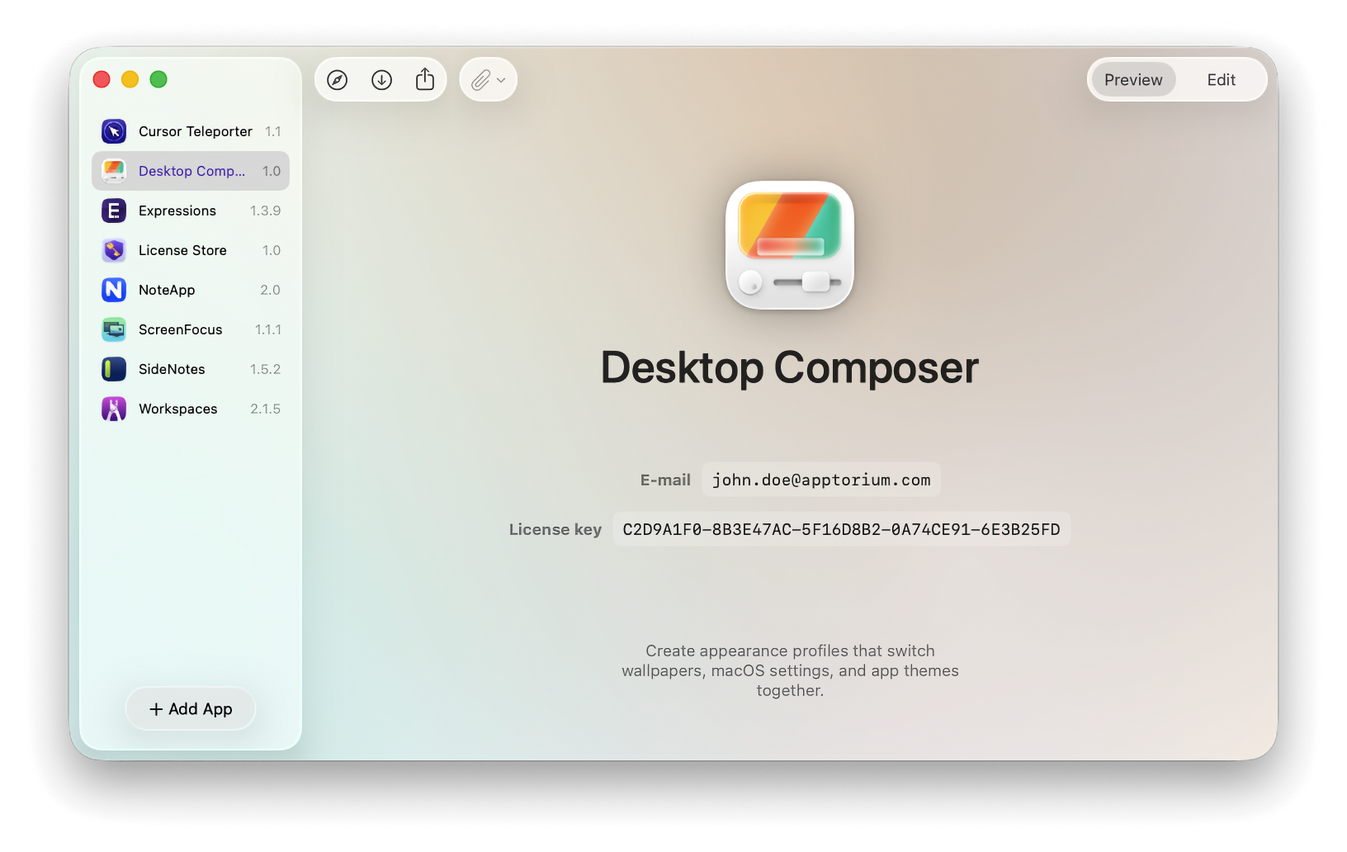Select the e-mail field showing john.doe@apptorium.com
This screenshot has height=852, width=1347.
click(x=820, y=479)
